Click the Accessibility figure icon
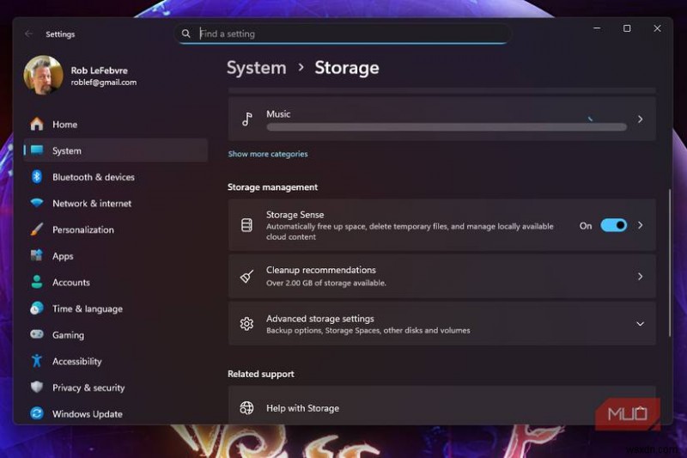The width and height of the screenshot is (687, 458). click(x=37, y=361)
